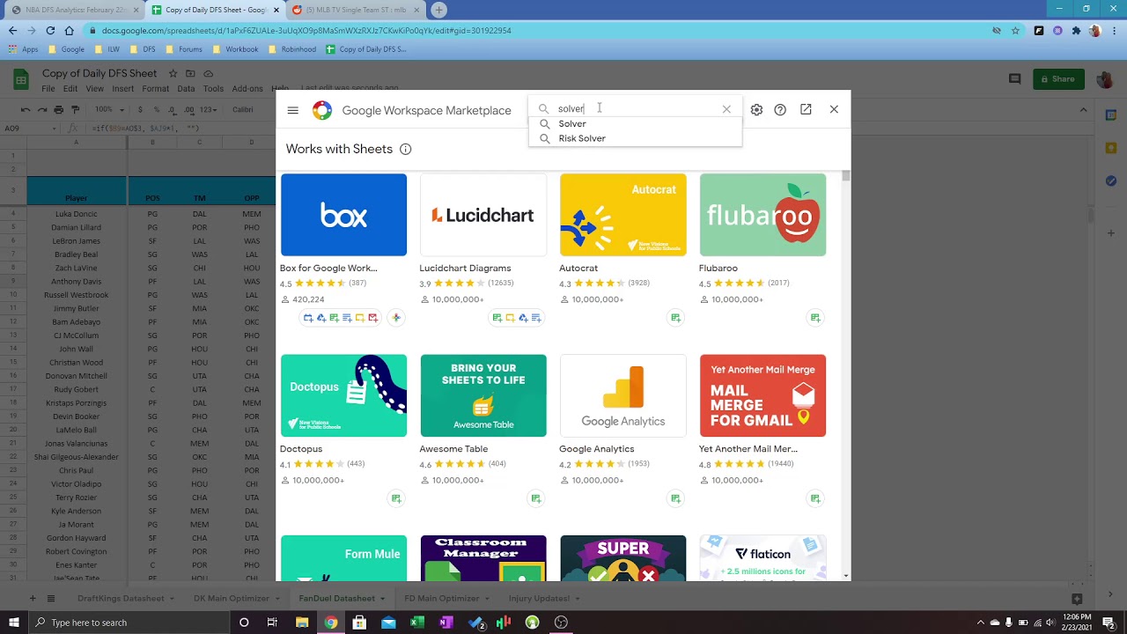The height and width of the screenshot is (634, 1127).
Task: Click add sheet plus button
Action: pyautogui.click(x=33, y=599)
